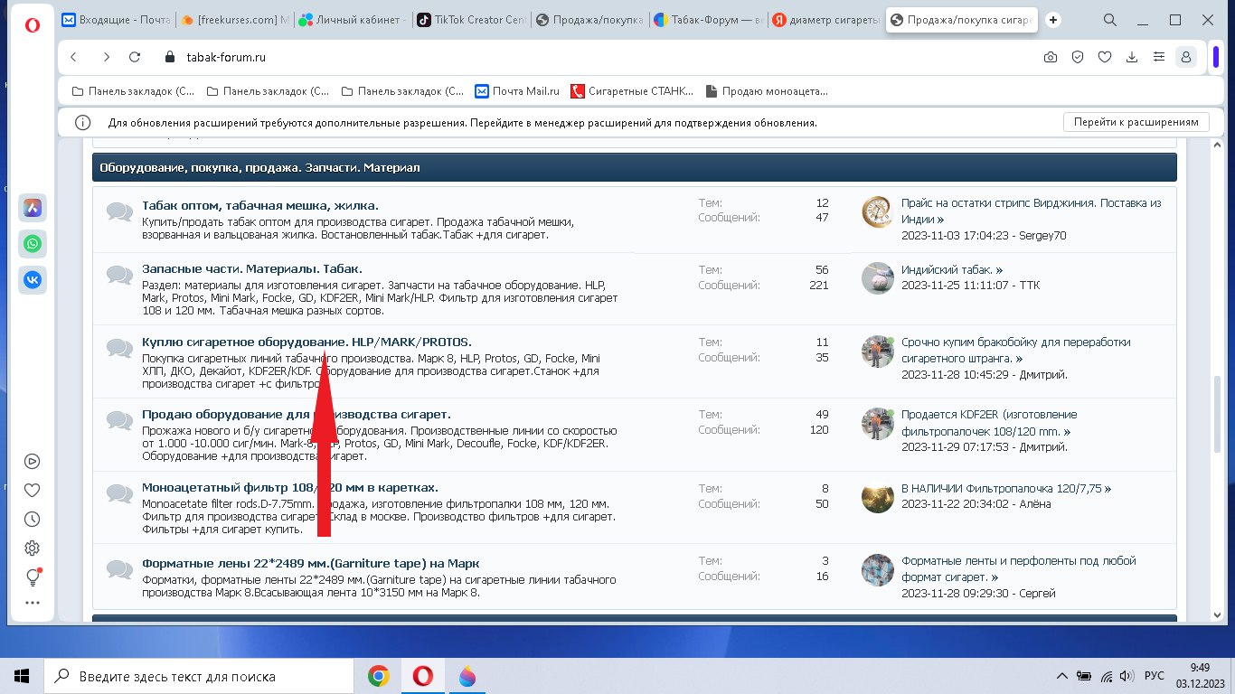Reload the current page
Image resolution: width=1235 pixels, height=694 pixels.
[x=135, y=57]
